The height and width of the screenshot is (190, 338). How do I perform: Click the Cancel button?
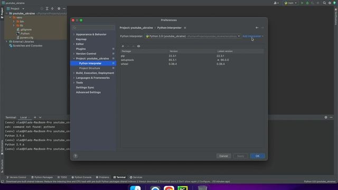click(223, 156)
